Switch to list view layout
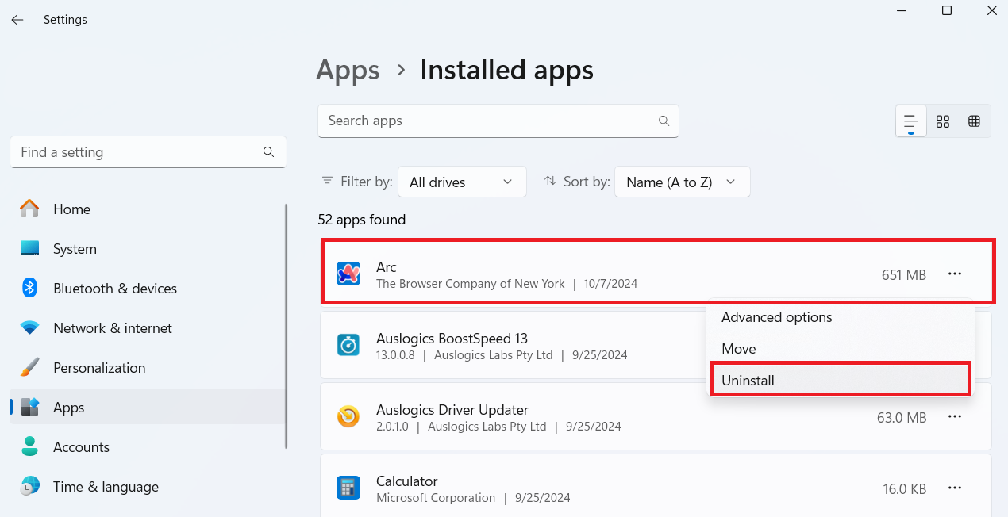The width and height of the screenshot is (1008, 517). click(911, 121)
